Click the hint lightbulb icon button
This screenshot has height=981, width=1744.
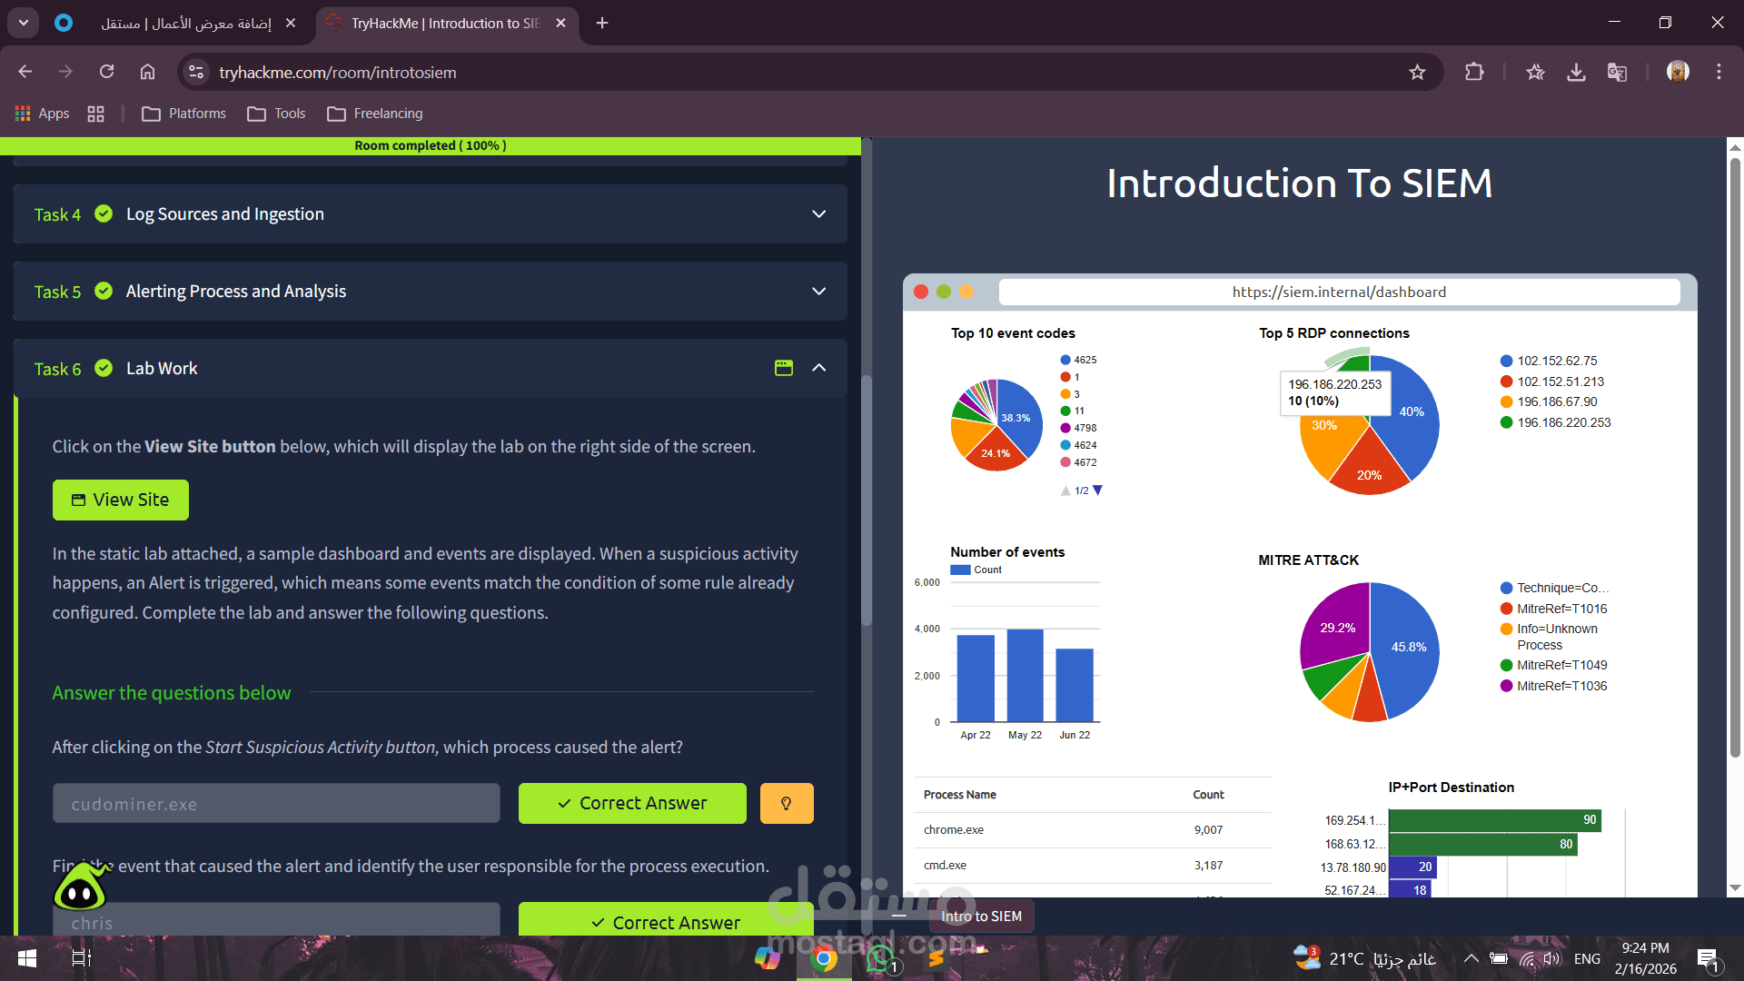pyautogui.click(x=786, y=804)
